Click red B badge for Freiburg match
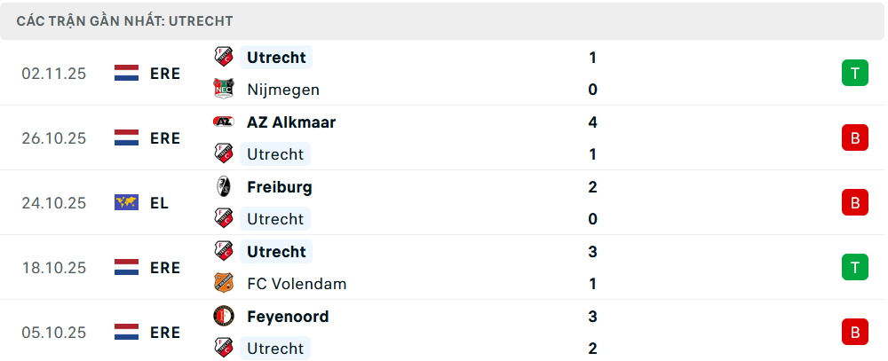This screenshot has height=361, width=888. 854,202
